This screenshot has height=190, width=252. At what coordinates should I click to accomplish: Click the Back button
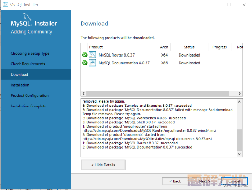pyautogui.click(x=175, y=181)
